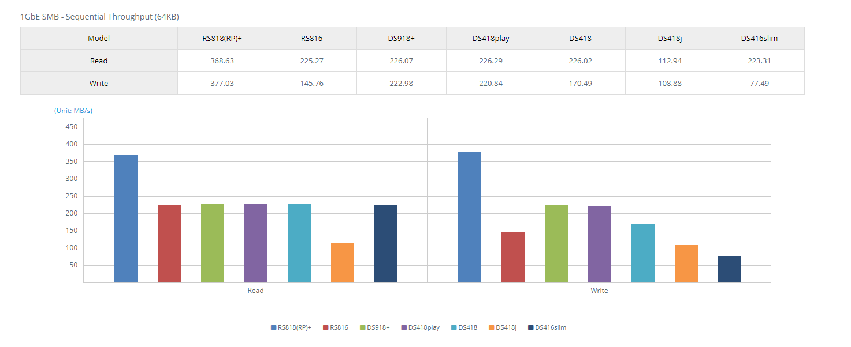Toggle DS418 series in chart legend
Screen dimensions: 851x347
[x=464, y=327]
